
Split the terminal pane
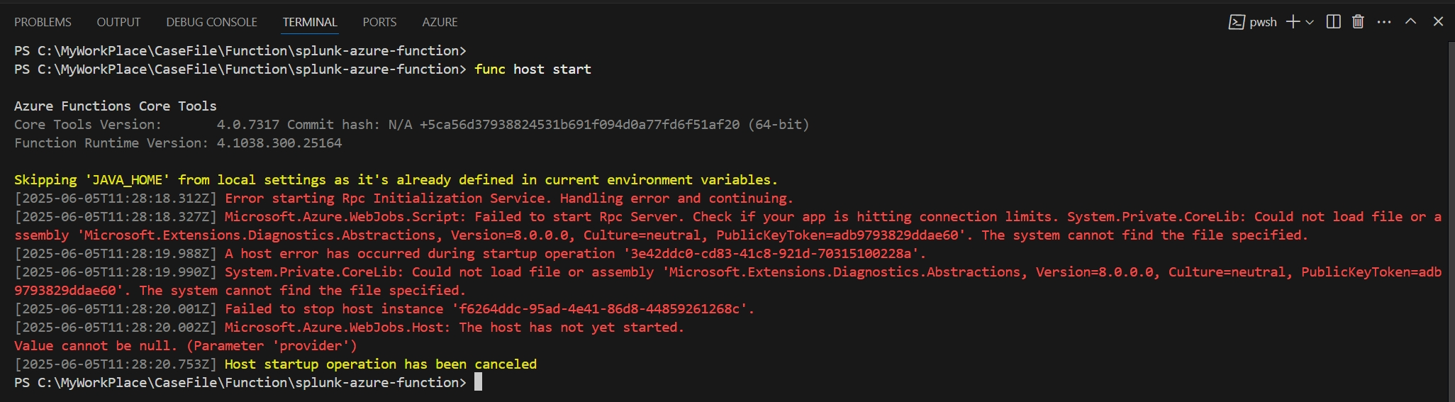[x=1333, y=22]
